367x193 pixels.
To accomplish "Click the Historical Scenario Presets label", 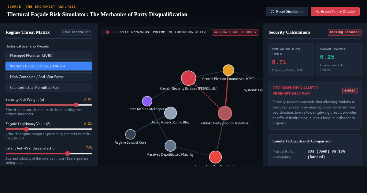I will tap(27, 46).
